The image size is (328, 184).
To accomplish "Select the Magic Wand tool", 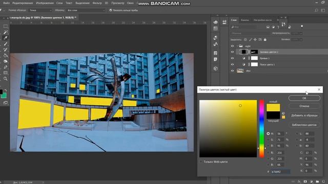I will [x=6, y=32].
